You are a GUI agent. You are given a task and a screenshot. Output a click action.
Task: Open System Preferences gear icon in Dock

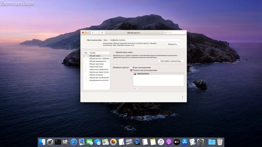coord(200,142)
